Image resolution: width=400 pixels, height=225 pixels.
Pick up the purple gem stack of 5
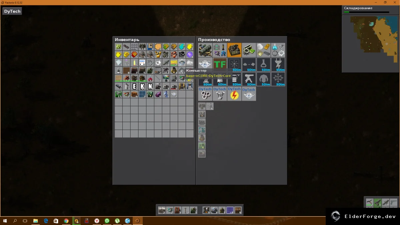[x=158, y=94]
